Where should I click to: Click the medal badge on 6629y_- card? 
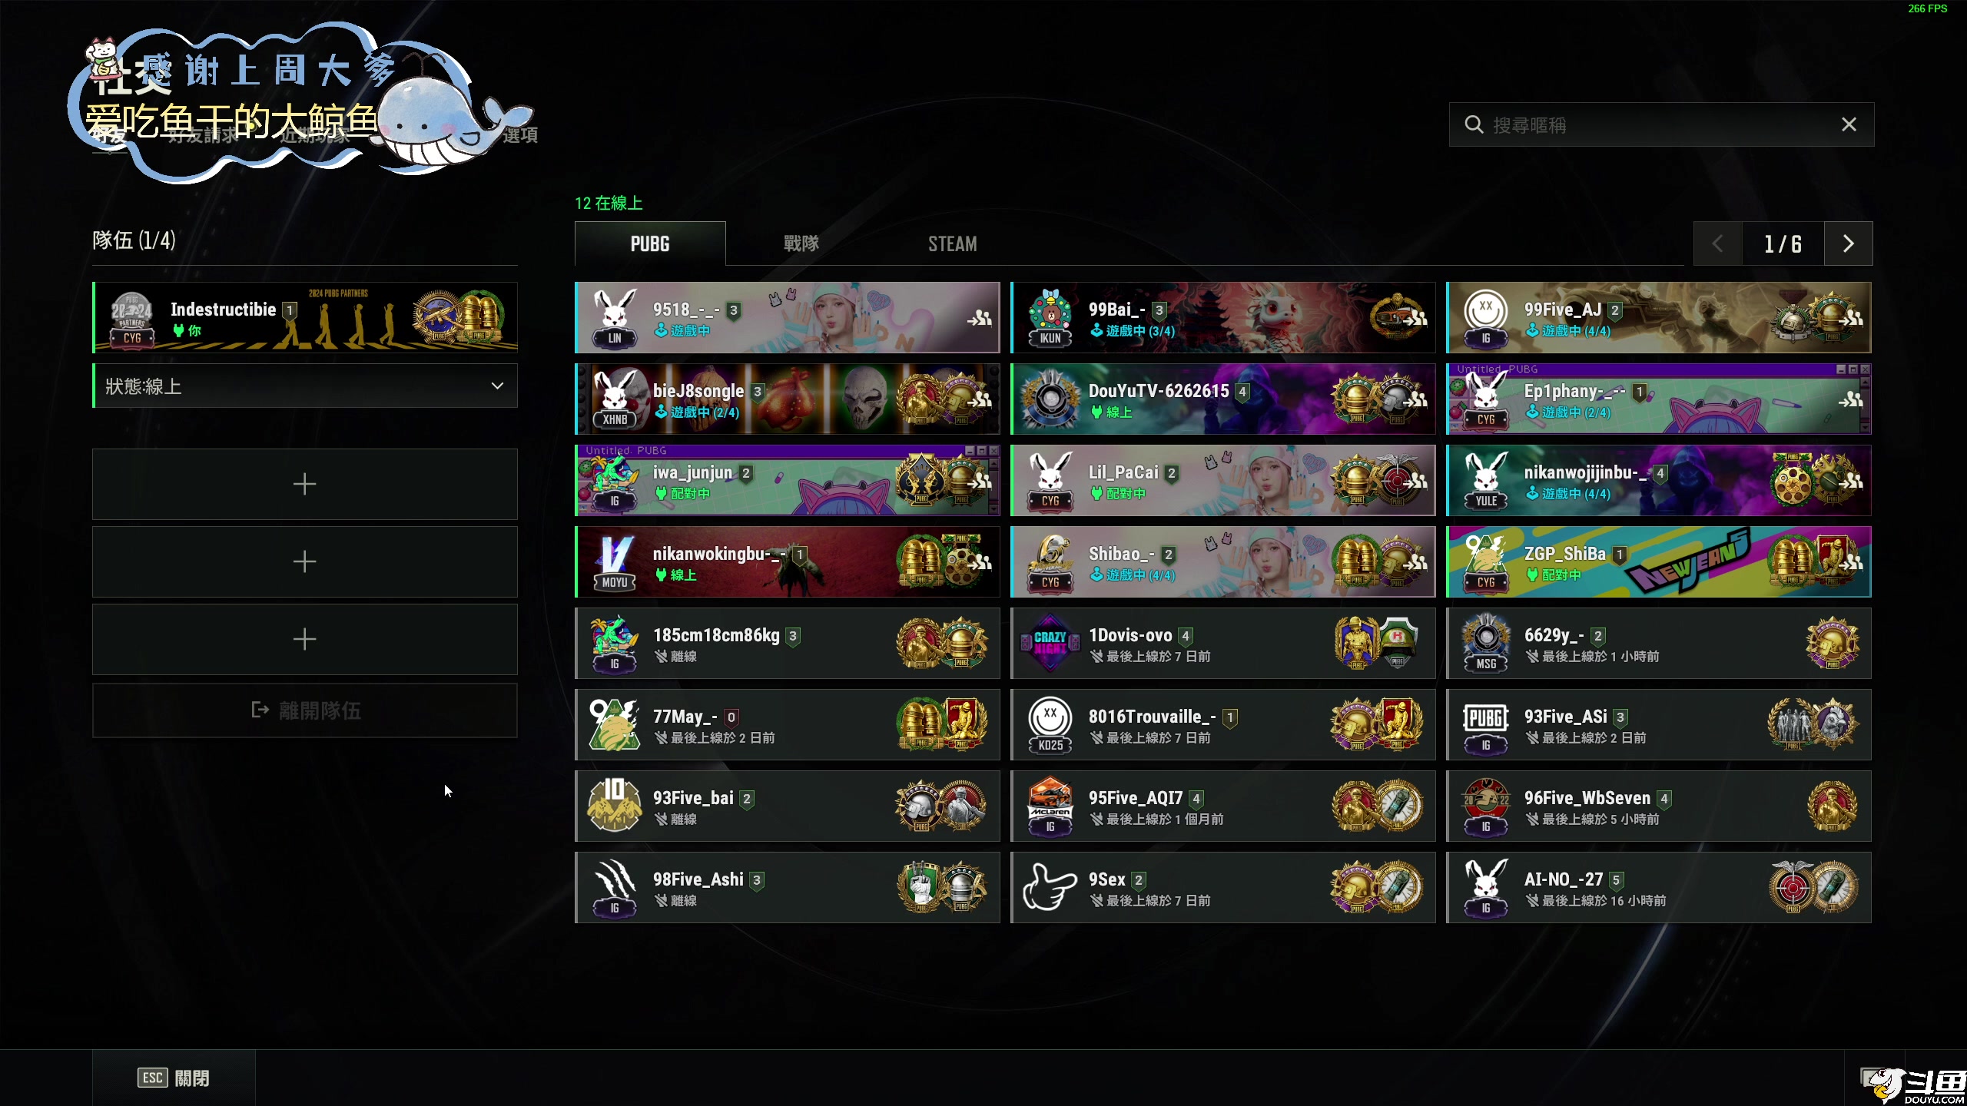1833,644
